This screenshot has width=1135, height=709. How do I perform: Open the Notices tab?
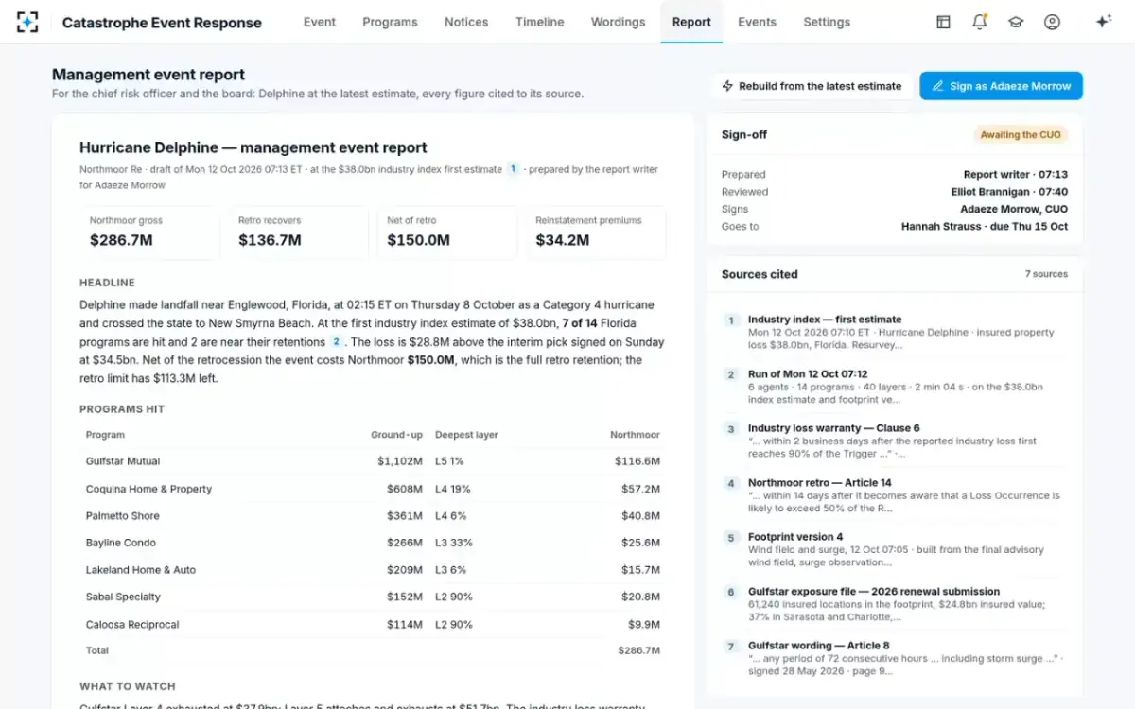(466, 22)
